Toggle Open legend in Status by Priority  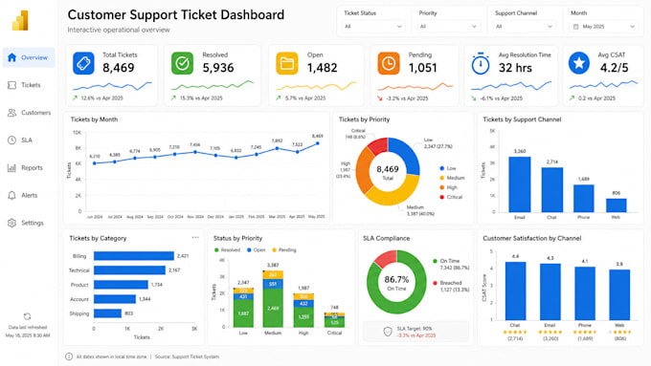[256, 250]
